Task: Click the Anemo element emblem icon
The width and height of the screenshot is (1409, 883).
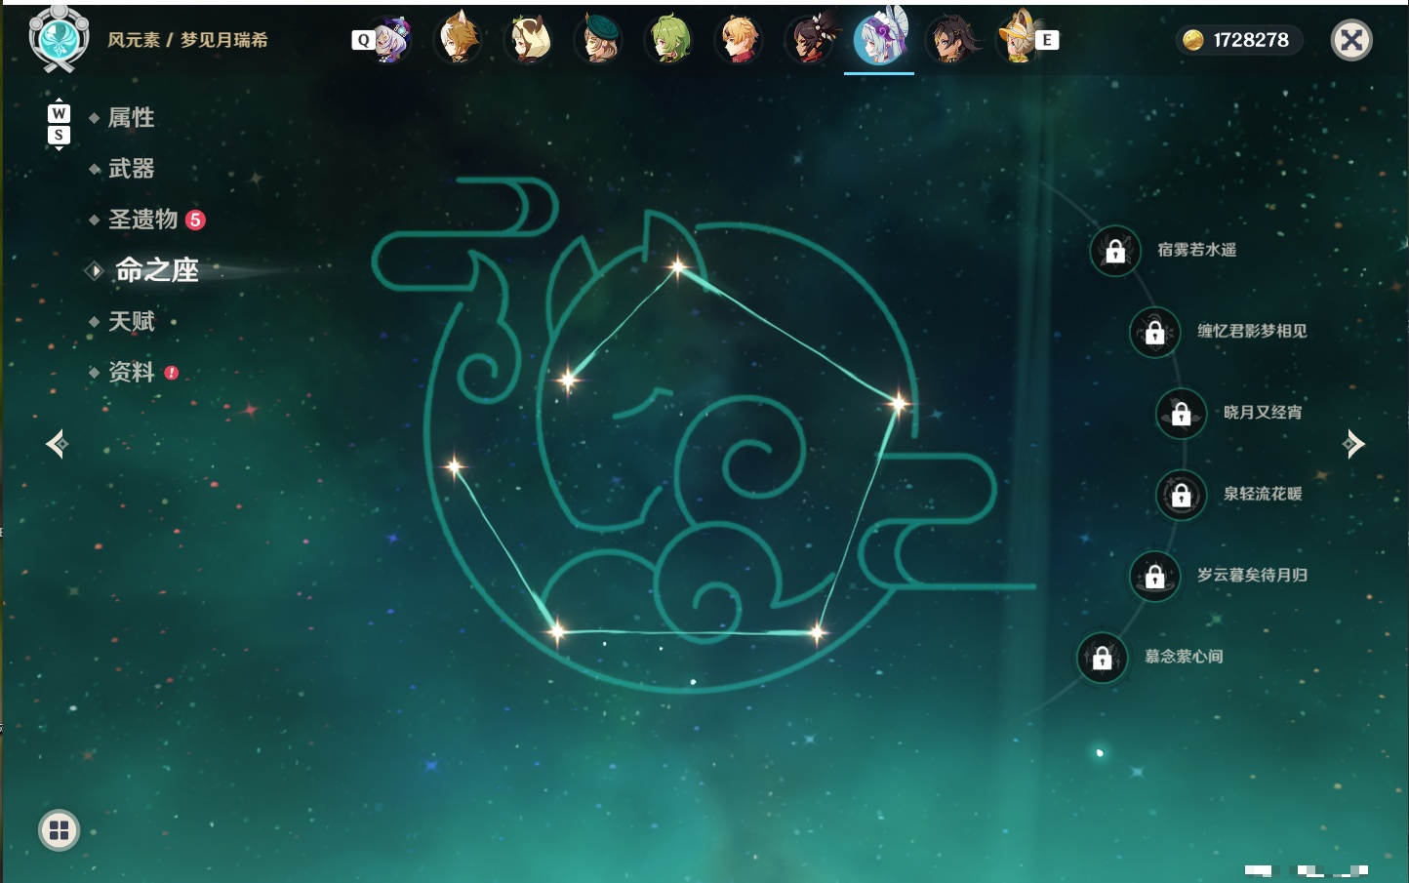Action: pos(59,39)
